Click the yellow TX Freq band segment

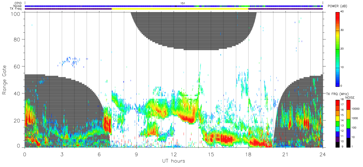pos(180,9)
